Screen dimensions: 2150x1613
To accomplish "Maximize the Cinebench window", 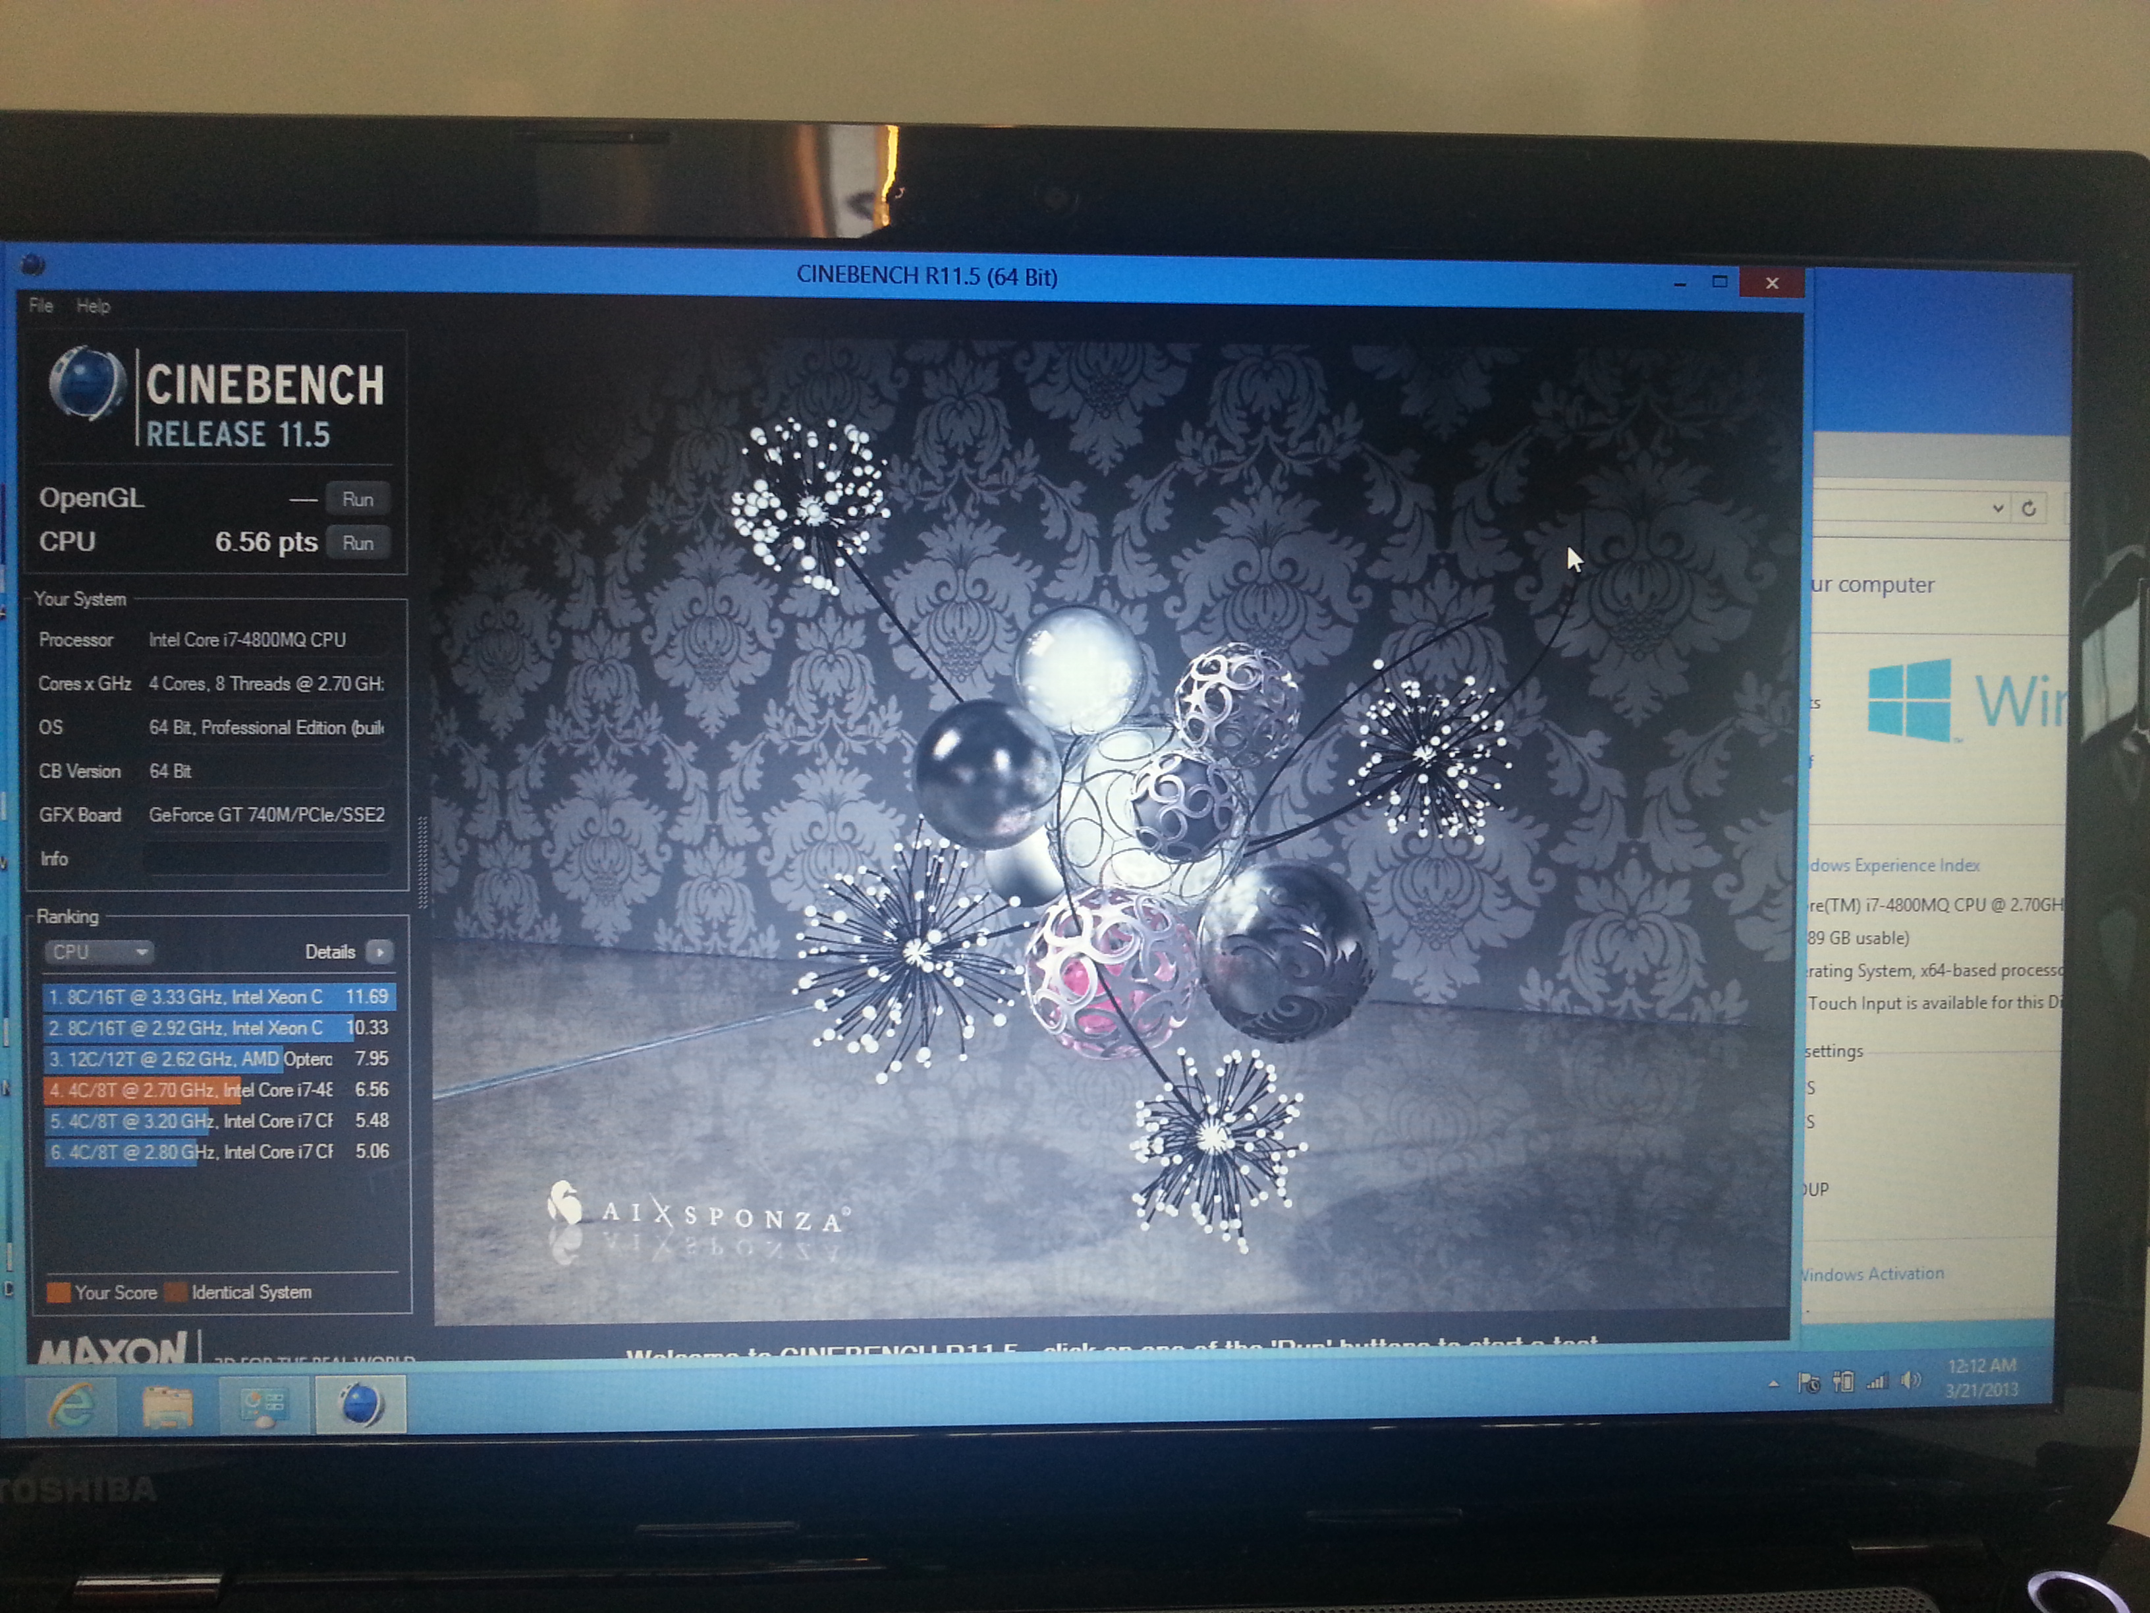I will 1719,282.
